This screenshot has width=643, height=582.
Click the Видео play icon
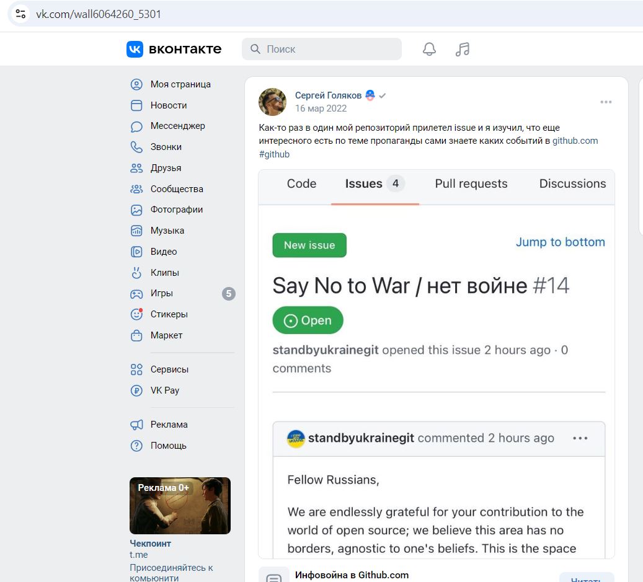(136, 252)
